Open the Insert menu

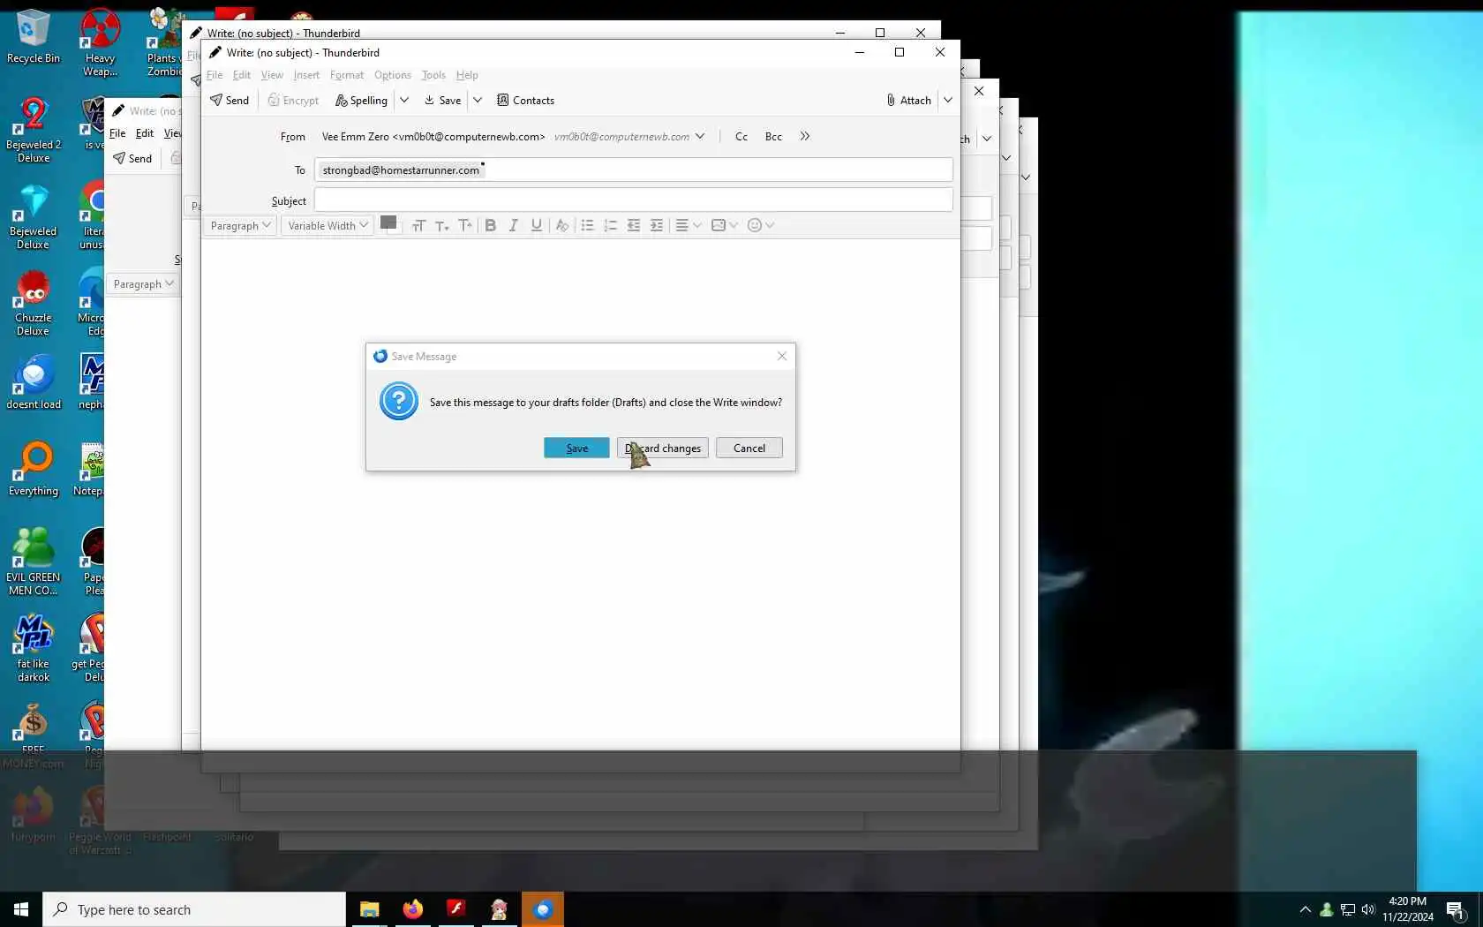coord(306,75)
